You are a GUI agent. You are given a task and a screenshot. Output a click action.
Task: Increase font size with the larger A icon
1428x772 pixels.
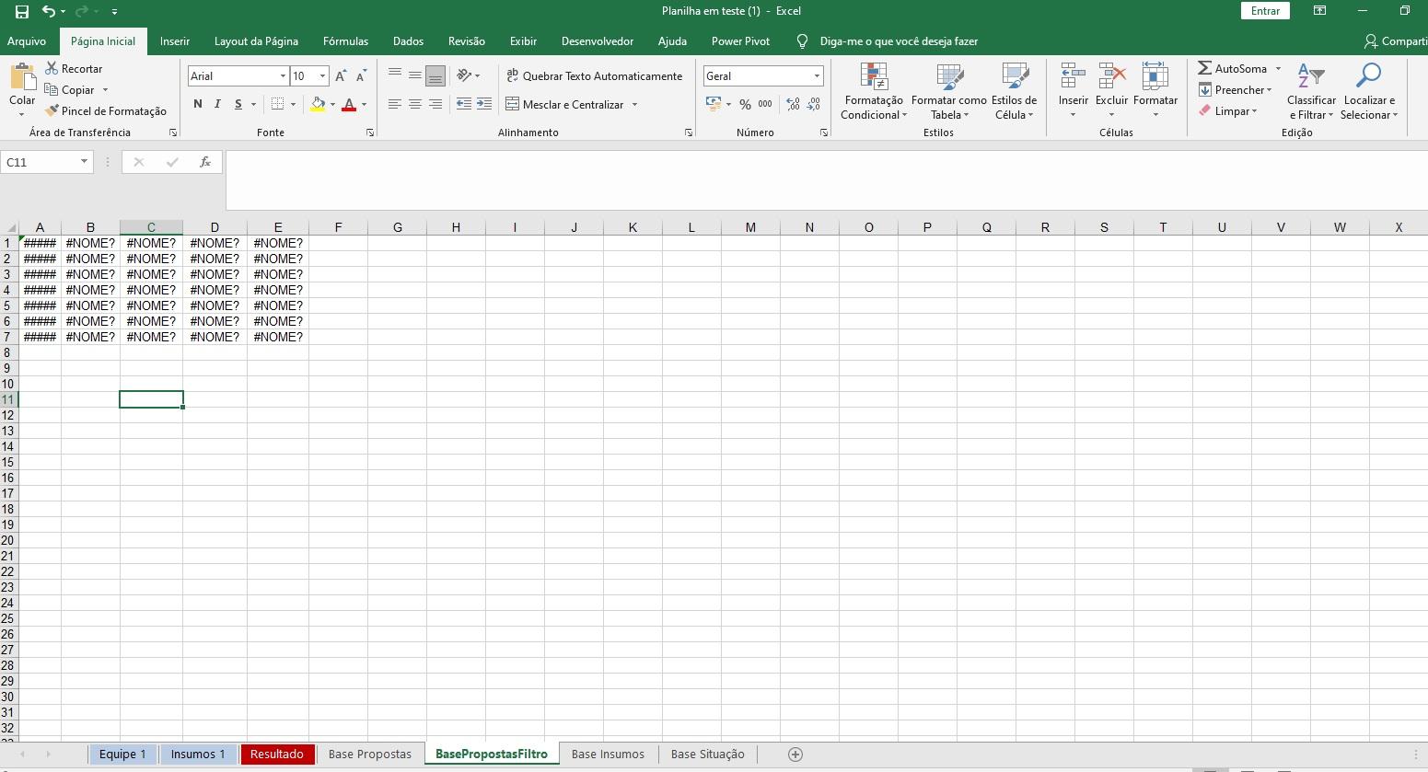(x=341, y=76)
